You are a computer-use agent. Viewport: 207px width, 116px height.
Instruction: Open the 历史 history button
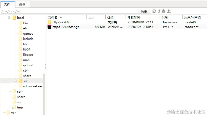(144, 12)
